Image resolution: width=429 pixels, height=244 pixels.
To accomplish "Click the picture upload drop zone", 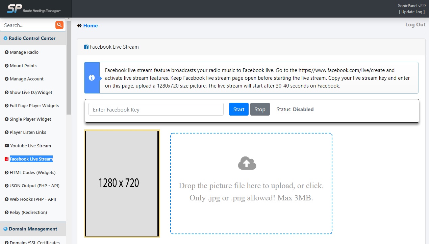I will pos(251,184).
